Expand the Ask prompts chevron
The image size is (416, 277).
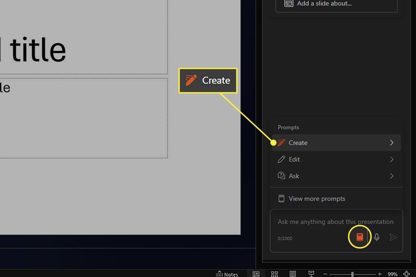tap(392, 176)
